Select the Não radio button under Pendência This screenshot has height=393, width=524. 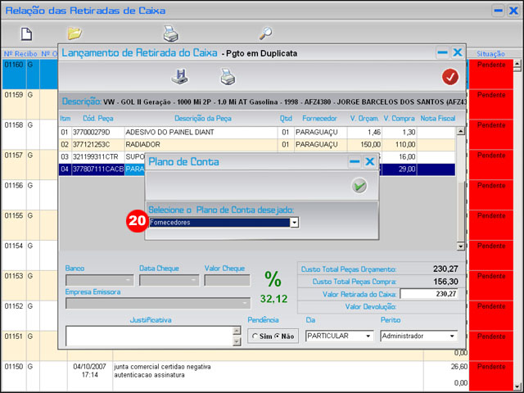pyautogui.click(x=277, y=336)
